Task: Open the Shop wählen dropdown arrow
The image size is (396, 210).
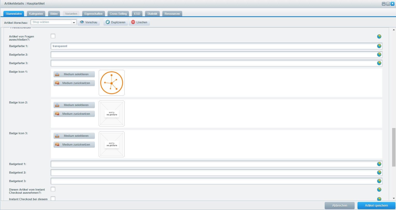Action: (x=74, y=22)
